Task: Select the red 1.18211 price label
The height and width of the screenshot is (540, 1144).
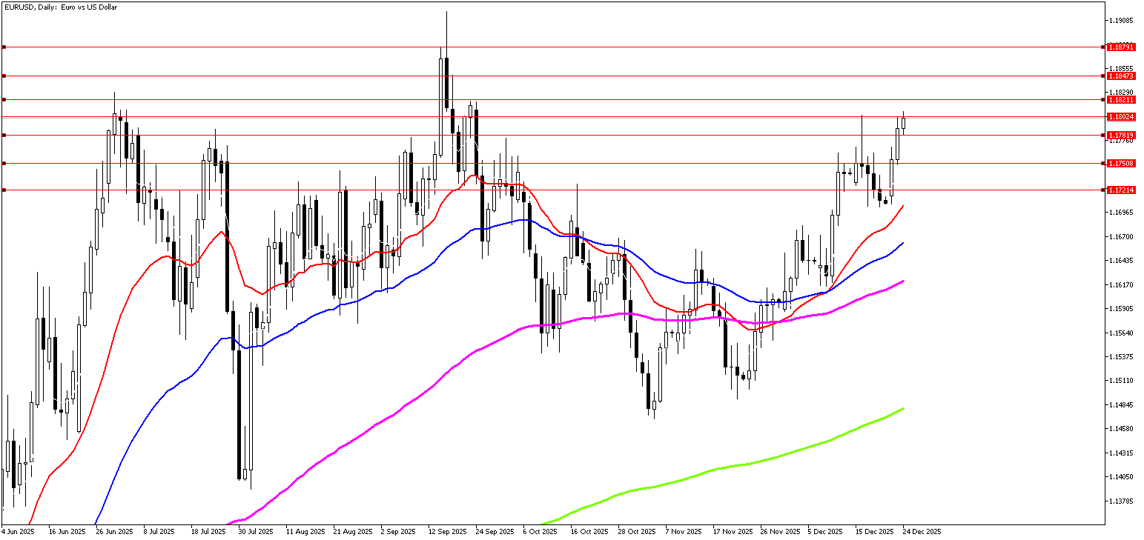Action: 1121,99
